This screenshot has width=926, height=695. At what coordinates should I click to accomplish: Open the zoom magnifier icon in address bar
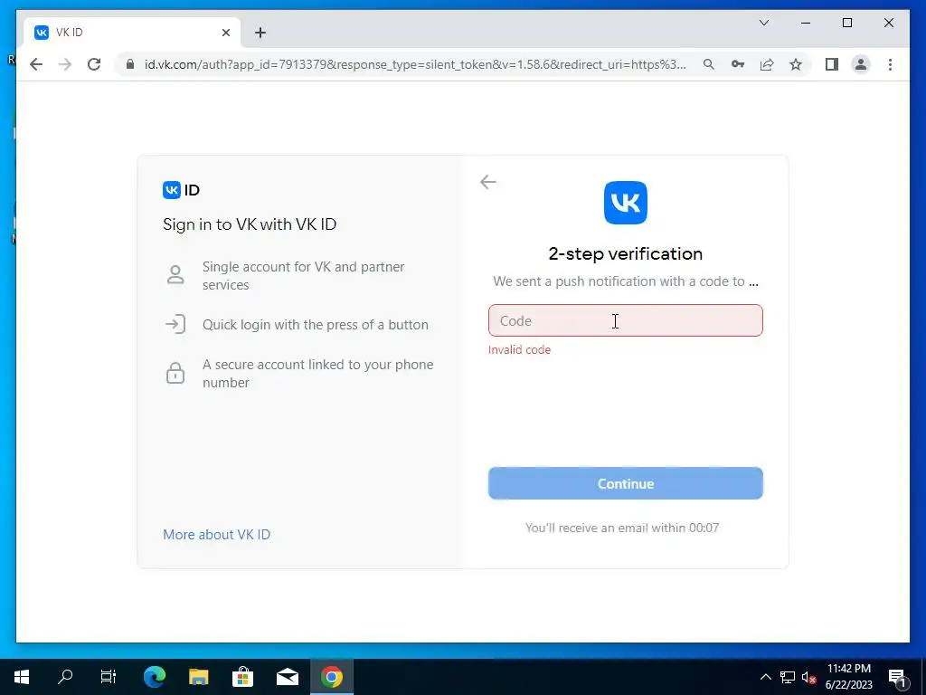[709, 64]
